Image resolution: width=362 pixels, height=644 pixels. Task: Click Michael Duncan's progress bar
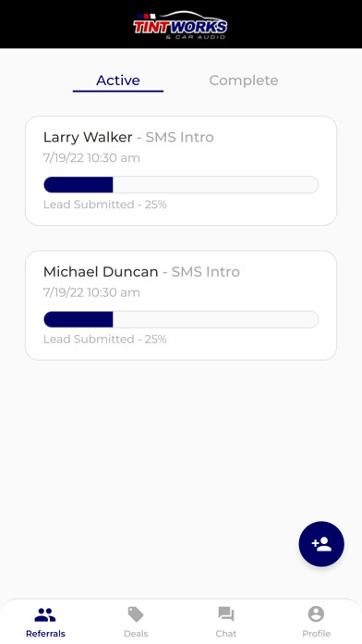click(181, 319)
